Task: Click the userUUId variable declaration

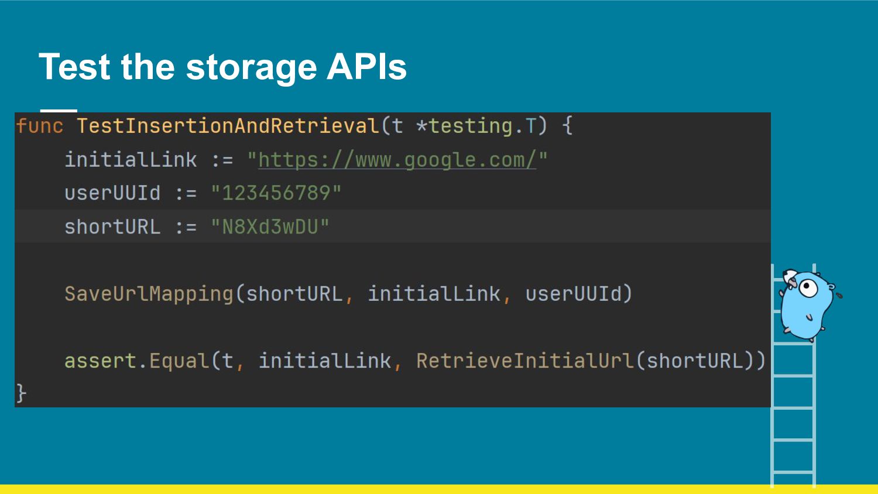Action: pyautogui.click(x=112, y=193)
